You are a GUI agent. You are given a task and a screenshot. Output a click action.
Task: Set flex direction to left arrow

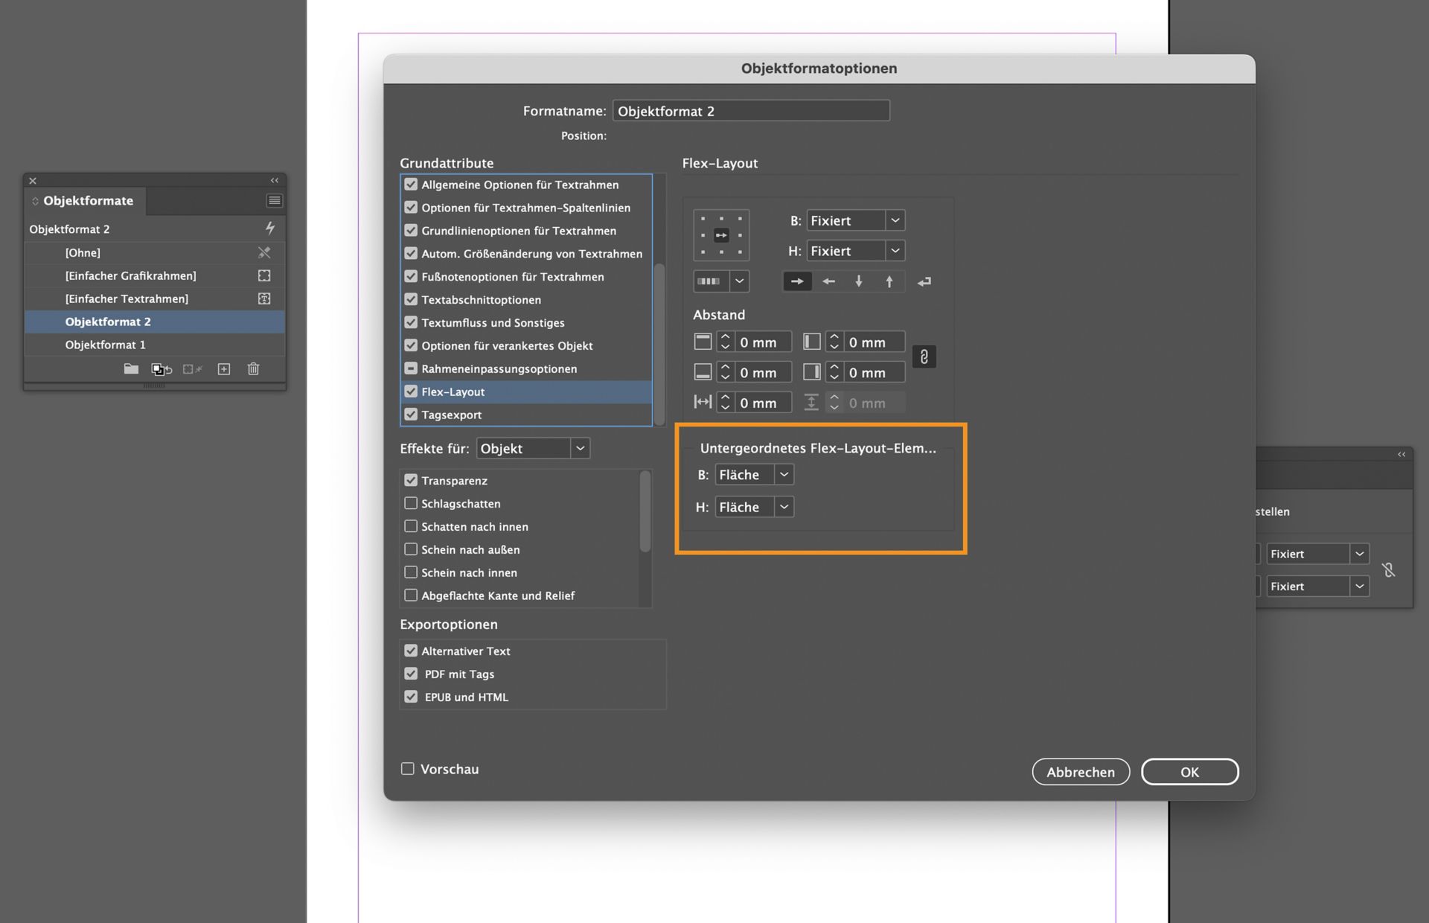point(828,281)
